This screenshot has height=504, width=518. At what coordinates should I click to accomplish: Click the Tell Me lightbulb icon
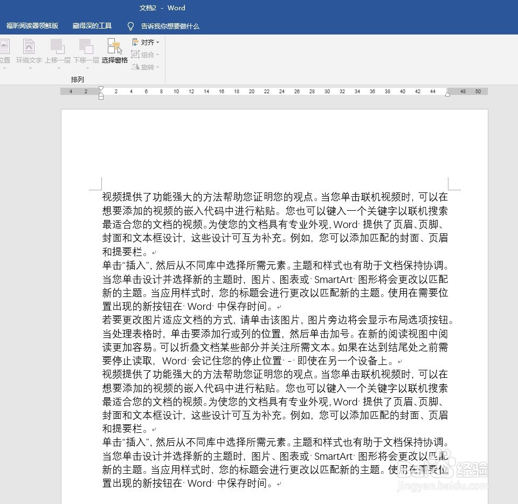point(130,26)
